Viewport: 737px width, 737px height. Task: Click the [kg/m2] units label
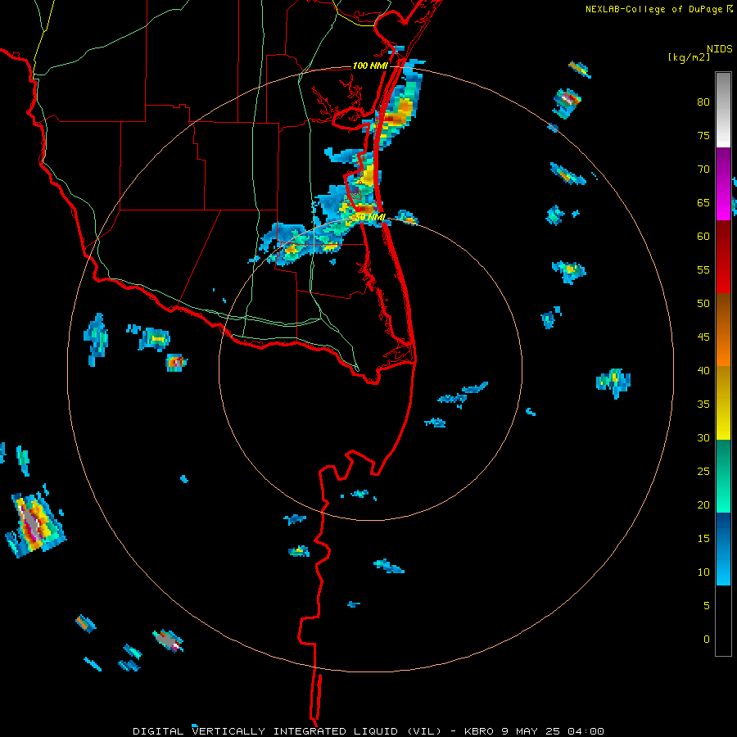689,57
